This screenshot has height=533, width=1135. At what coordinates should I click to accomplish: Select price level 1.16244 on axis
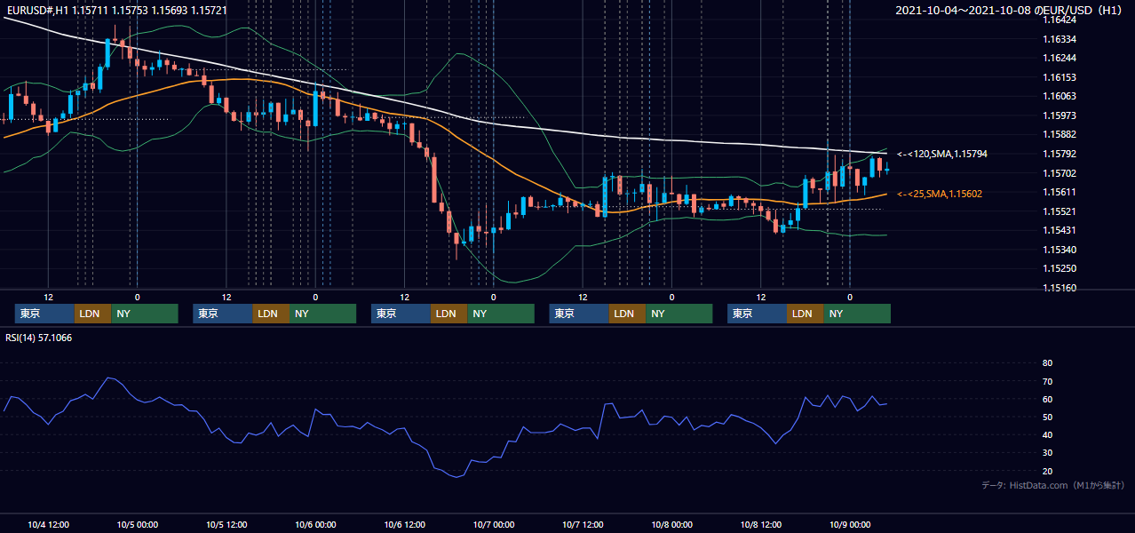coord(1059,58)
